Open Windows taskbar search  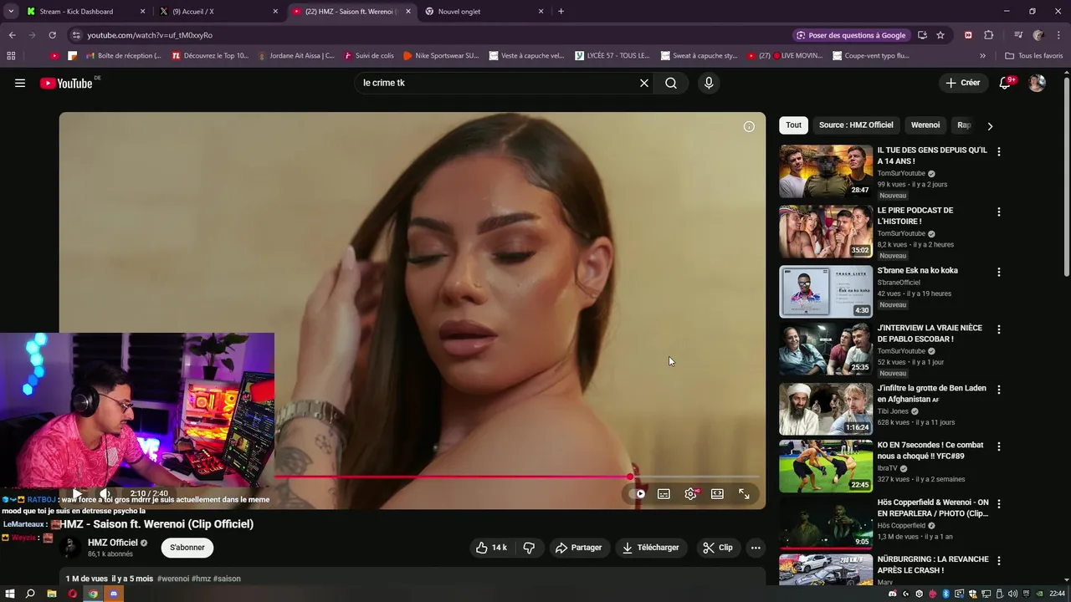(x=30, y=594)
